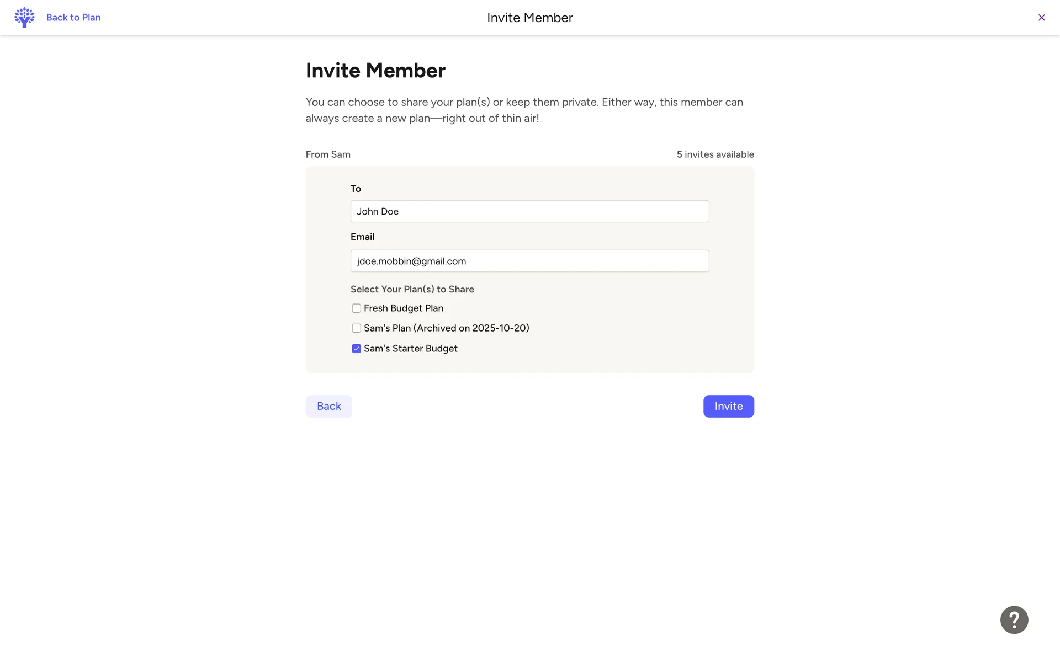The height and width of the screenshot is (662, 1060).
Task: Focus the To name field
Action: (x=529, y=211)
